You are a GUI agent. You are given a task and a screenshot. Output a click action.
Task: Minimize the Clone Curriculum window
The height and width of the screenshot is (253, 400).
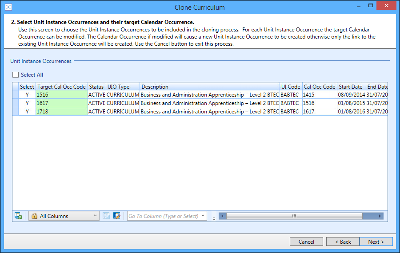[x=358, y=6]
